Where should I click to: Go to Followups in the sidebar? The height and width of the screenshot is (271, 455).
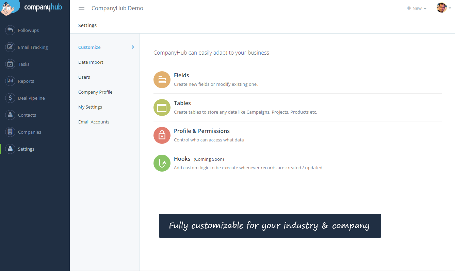[28, 30]
